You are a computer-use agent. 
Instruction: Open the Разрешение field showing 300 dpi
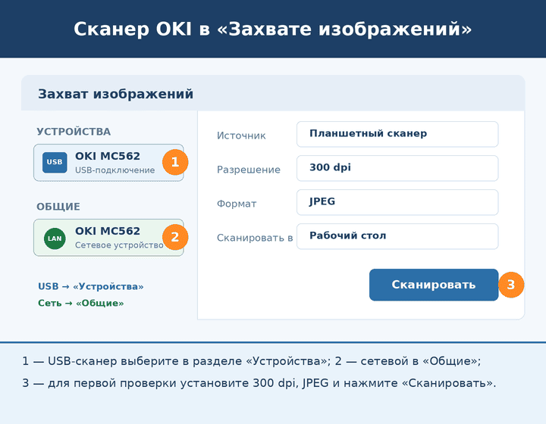coord(397,168)
